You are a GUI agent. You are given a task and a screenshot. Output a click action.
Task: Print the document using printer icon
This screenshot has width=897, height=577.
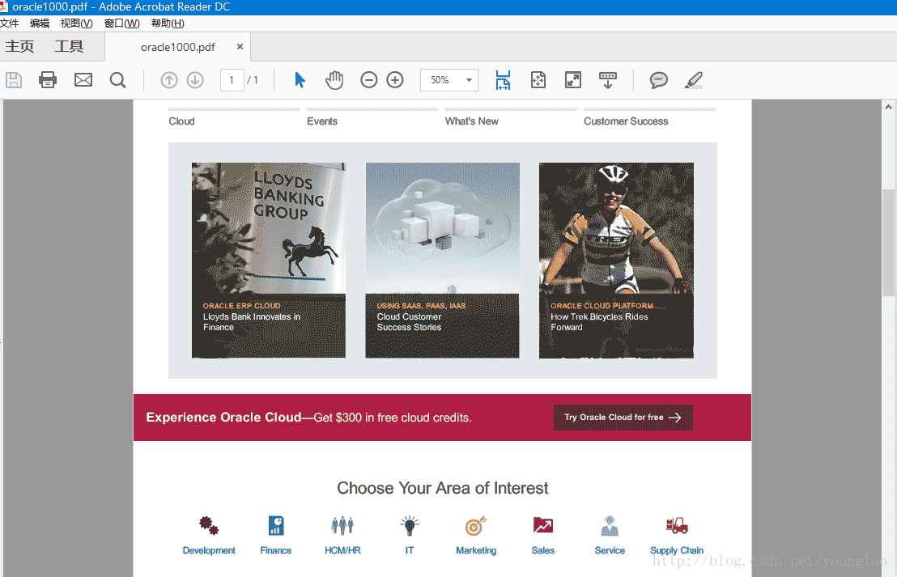tap(48, 80)
